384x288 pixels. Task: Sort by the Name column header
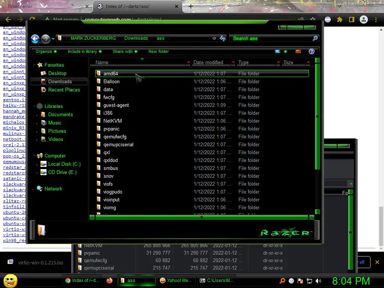(x=138, y=63)
